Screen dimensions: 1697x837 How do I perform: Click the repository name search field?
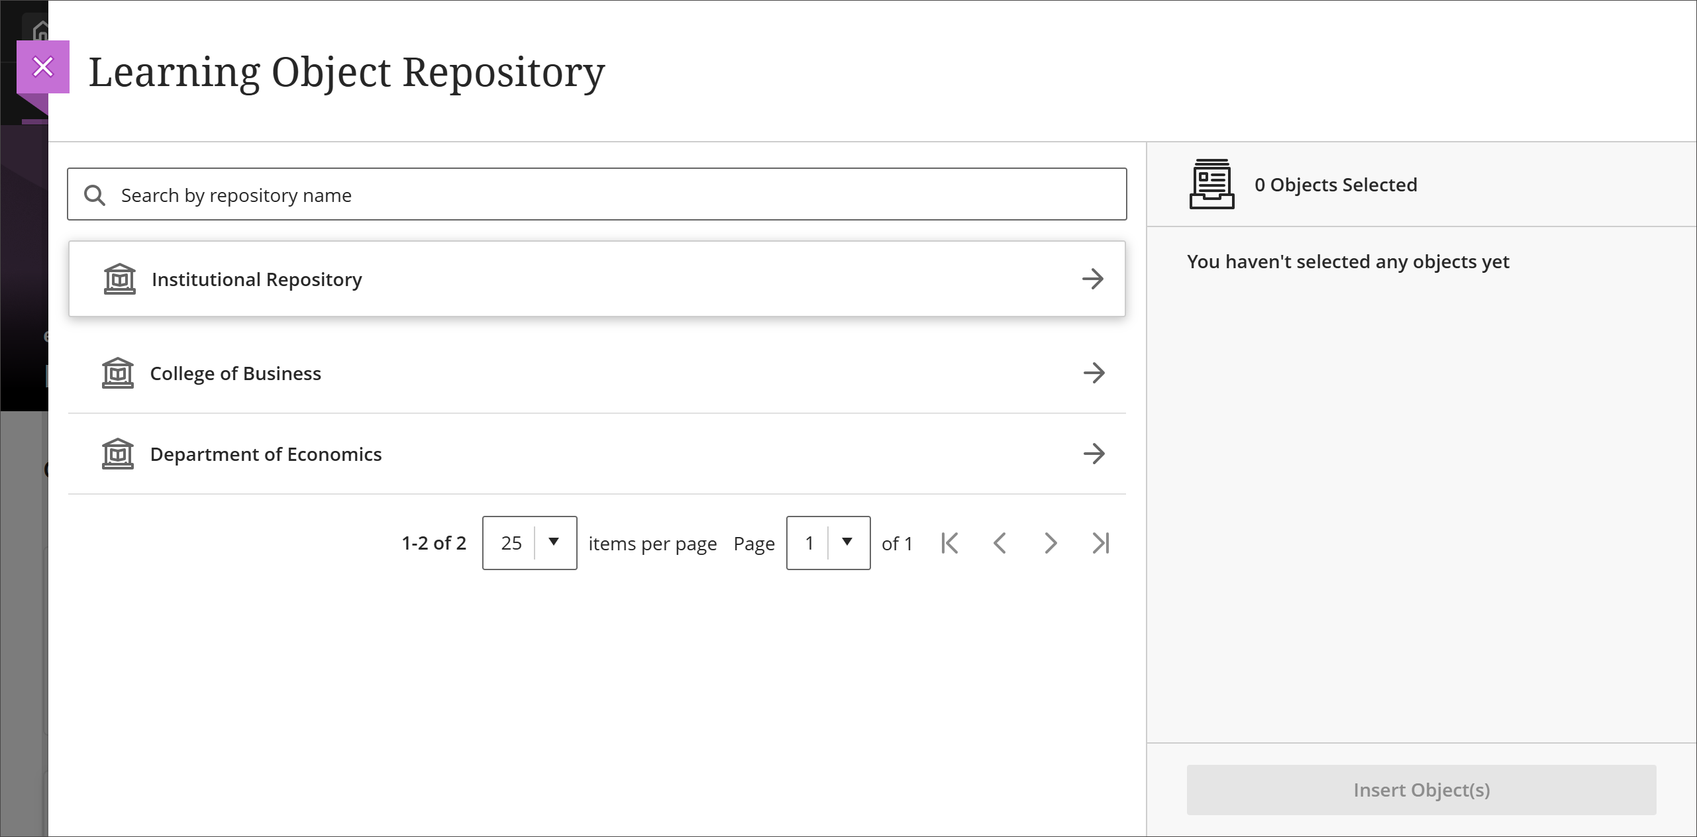point(464,194)
